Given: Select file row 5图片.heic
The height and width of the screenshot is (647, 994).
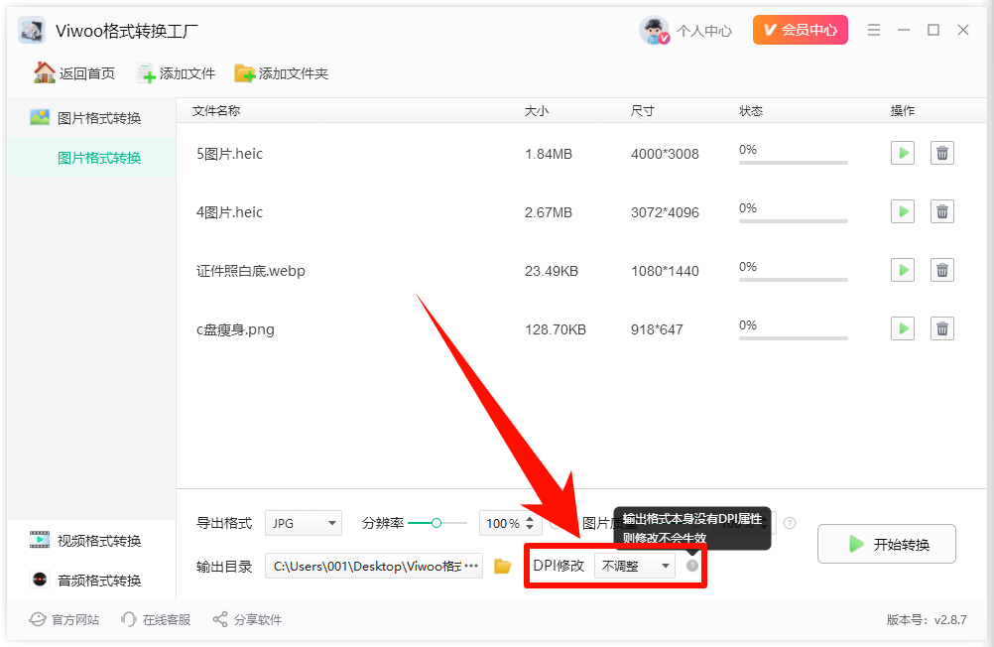Looking at the screenshot, I should (x=580, y=154).
